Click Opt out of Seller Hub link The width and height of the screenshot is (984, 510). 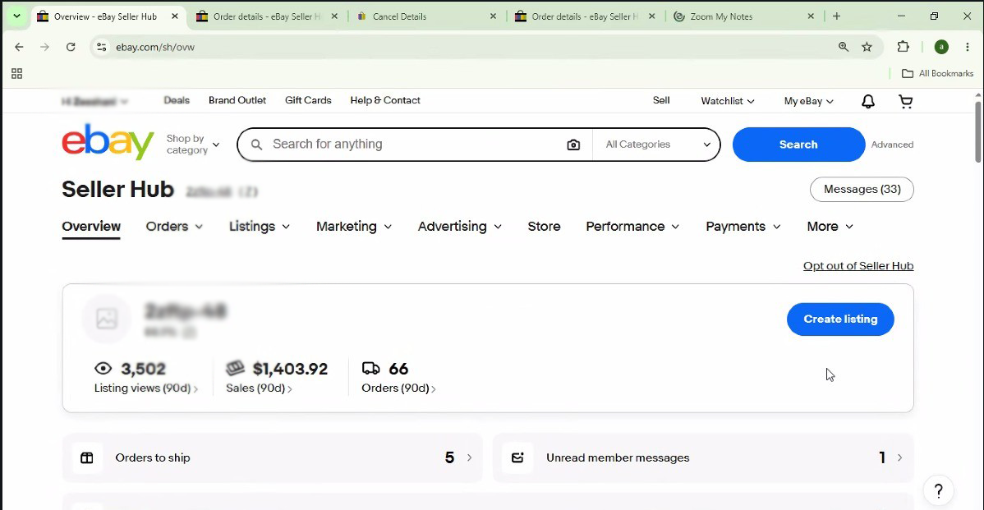(x=858, y=266)
